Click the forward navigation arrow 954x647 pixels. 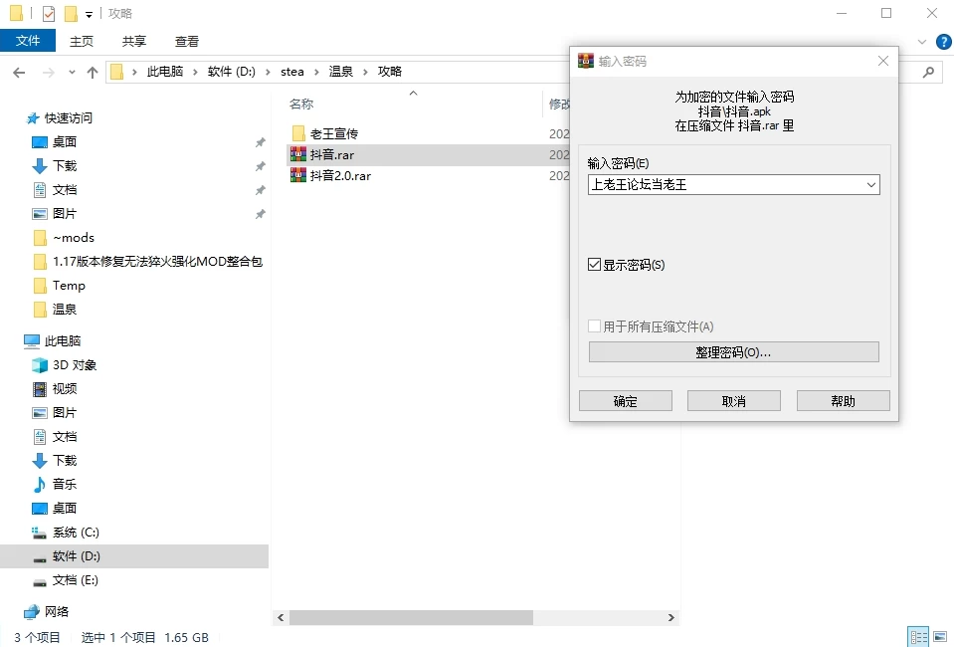(48, 73)
